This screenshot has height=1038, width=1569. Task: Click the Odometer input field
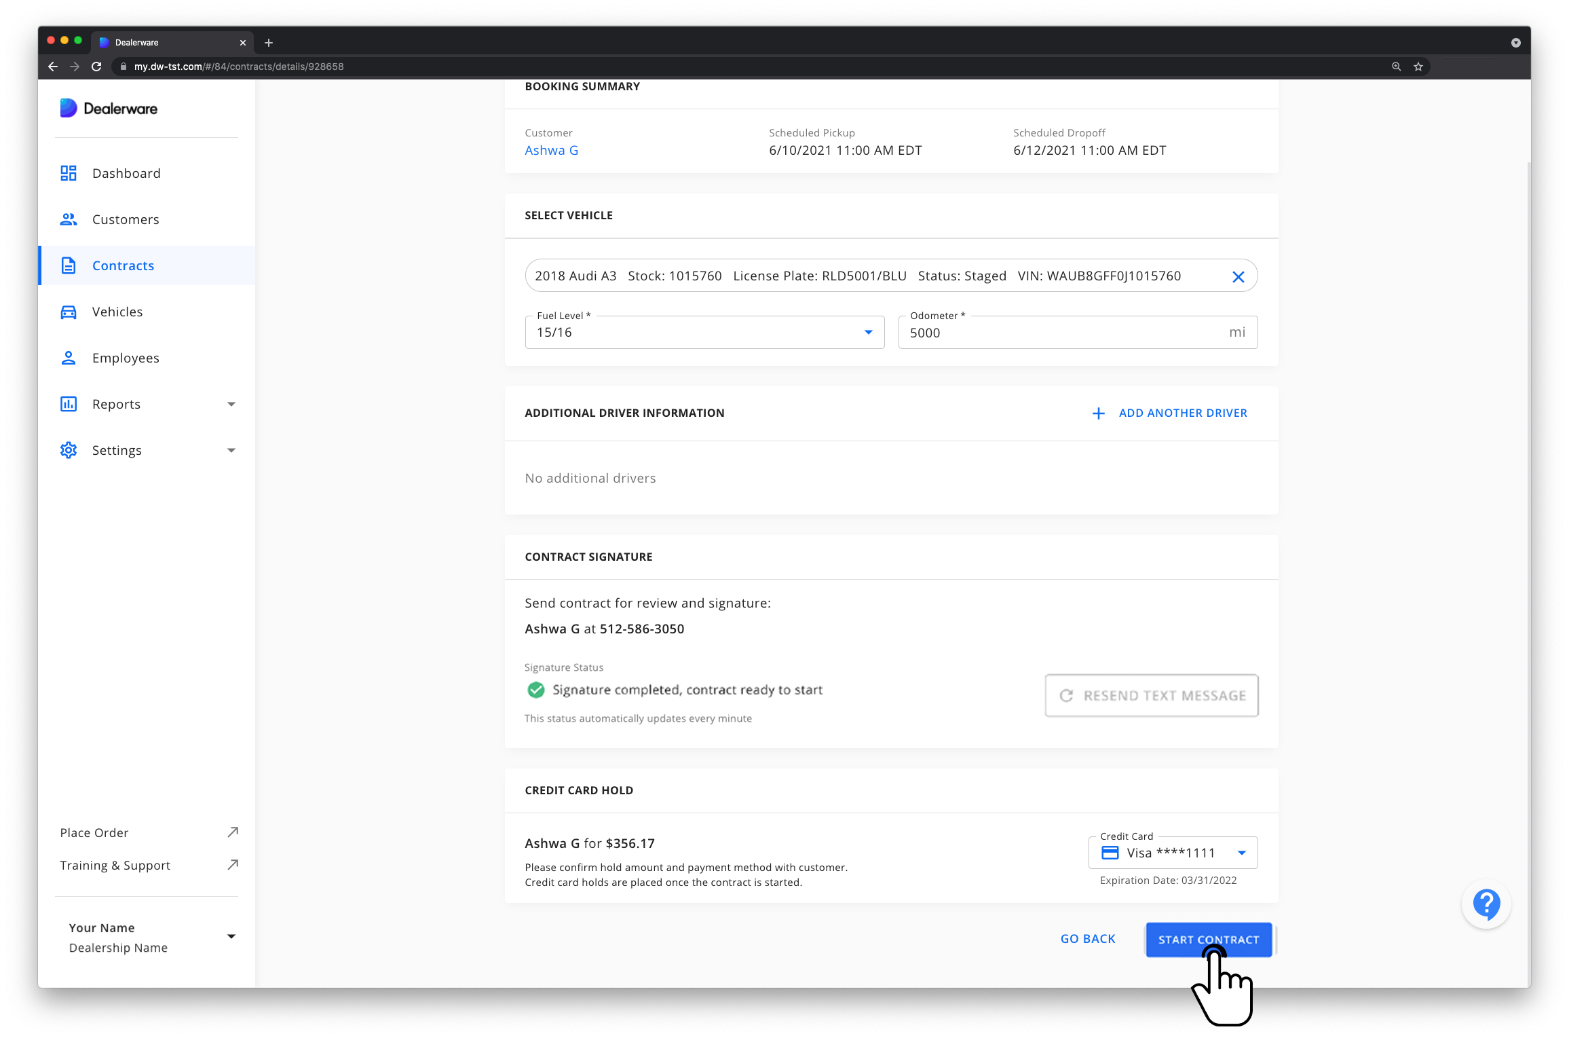1078,332
